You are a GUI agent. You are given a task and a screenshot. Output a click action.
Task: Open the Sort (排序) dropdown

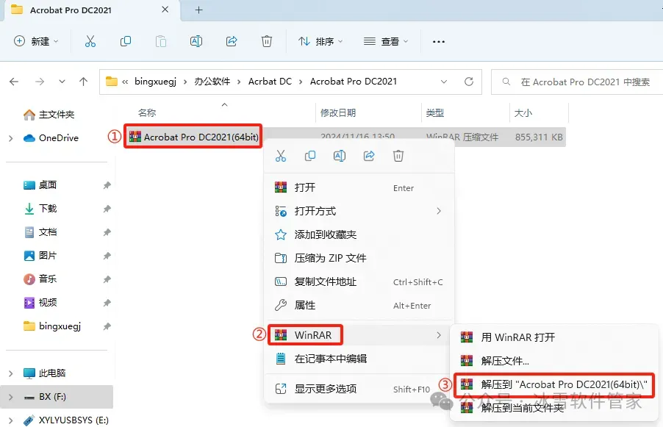[x=320, y=41]
